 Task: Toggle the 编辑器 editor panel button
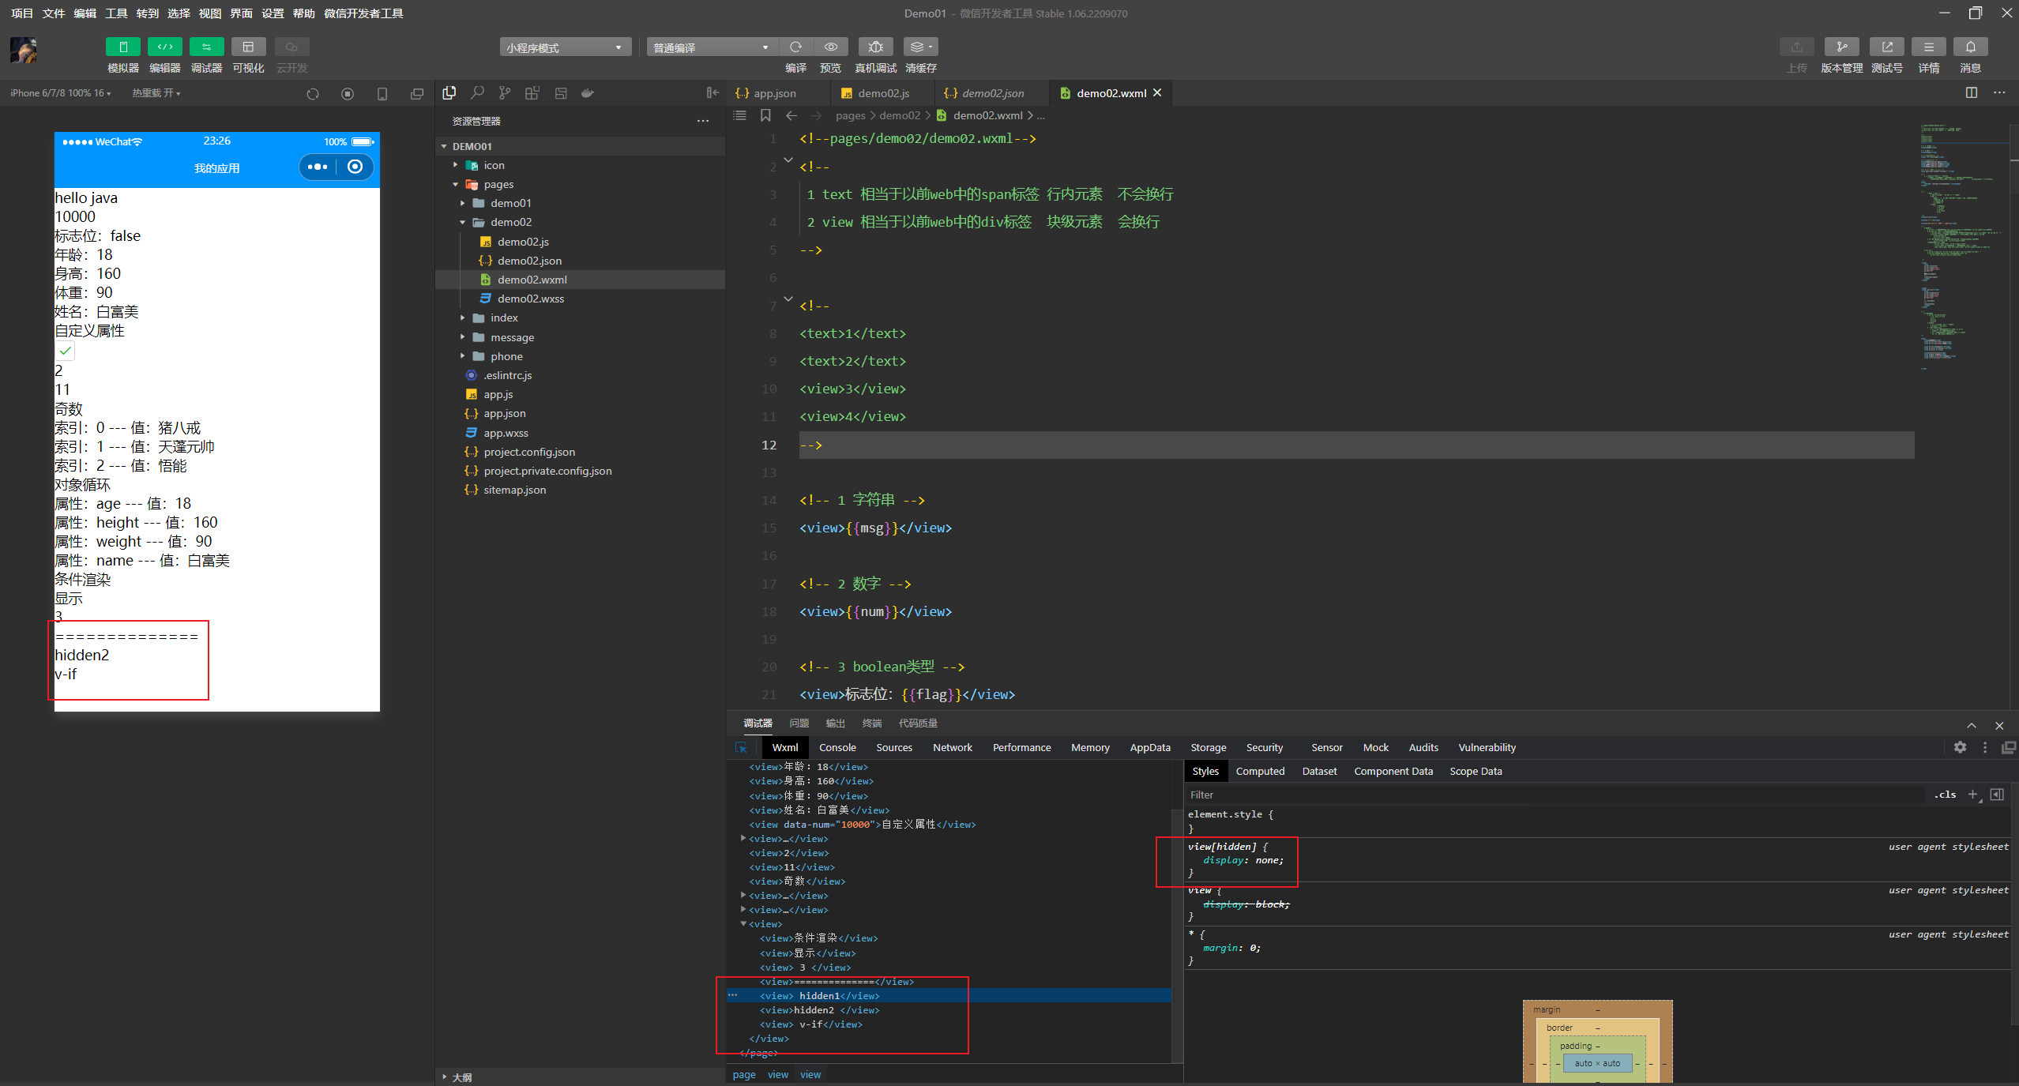pos(164,47)
